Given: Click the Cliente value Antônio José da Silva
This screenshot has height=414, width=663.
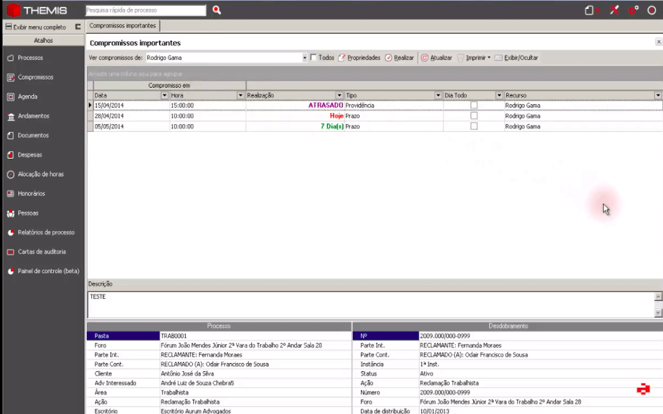Looking at the screenshot, I should tap(189, 373).
